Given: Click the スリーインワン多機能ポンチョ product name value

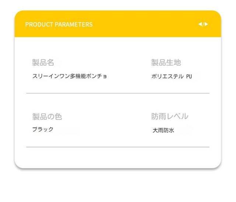Looking at the screenshot, I should (x=70, y=77).
